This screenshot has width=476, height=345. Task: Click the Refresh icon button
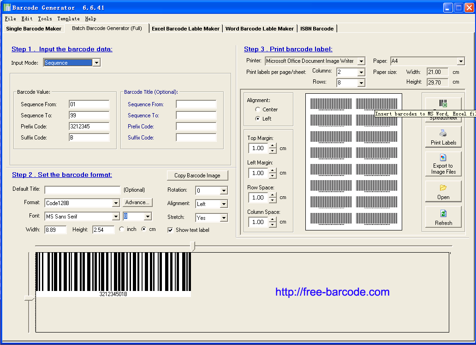click(443, 217)
